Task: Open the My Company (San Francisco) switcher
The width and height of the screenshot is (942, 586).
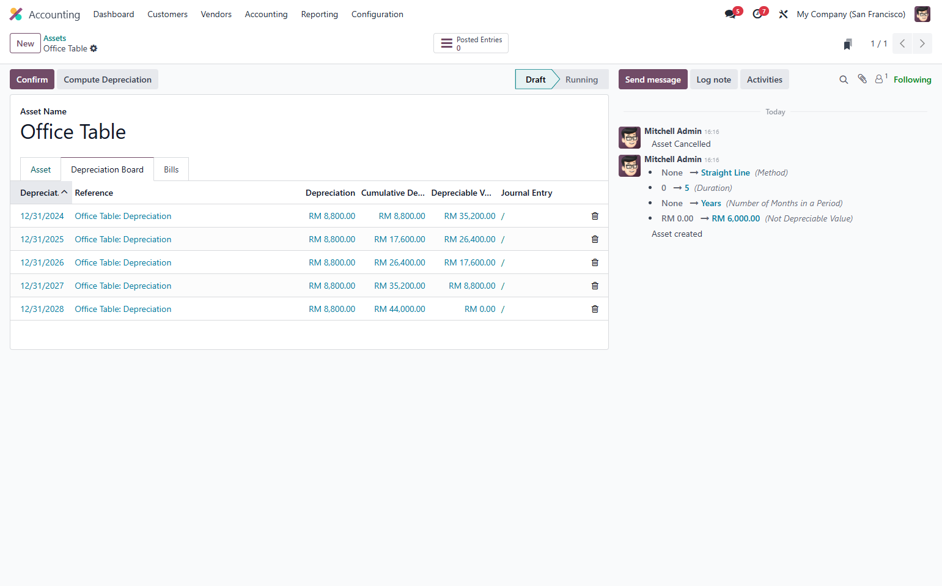Action: [x=851, y=14]
